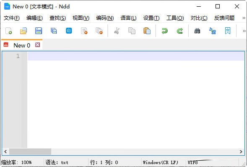247x167 pixels.
Task: Open the 对比(C) menu
Action: click(199, 18)
